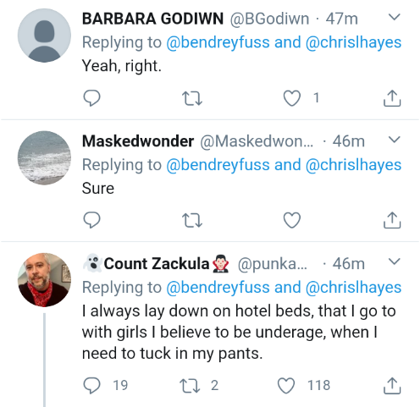Open Maskedwonder's ocean wave avatar
Image resolution: width=420 pixels, height=407 pixels.
pyautogui.click(x=44, y=157)
